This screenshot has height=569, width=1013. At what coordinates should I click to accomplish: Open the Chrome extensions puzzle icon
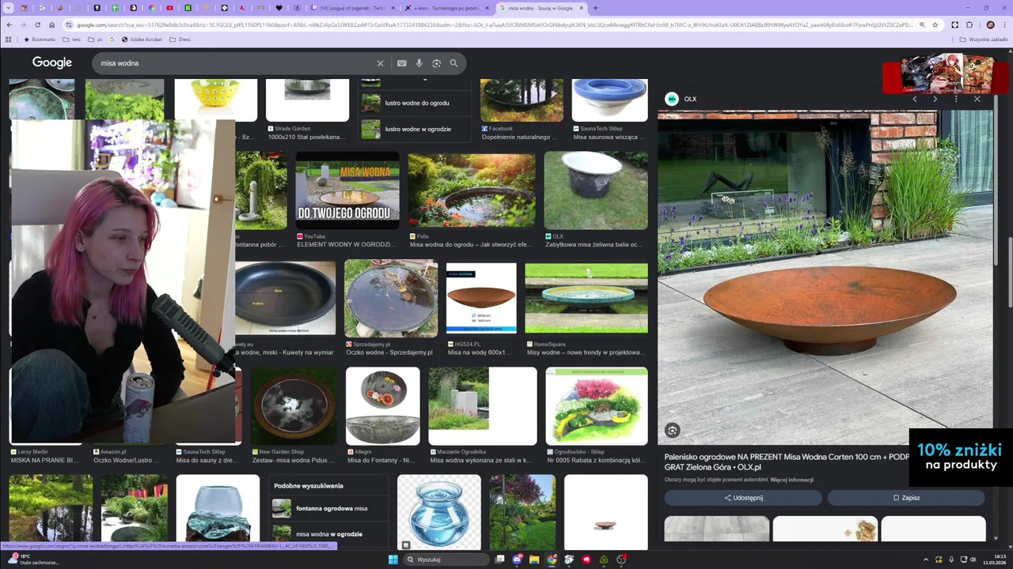pos(969,24)
